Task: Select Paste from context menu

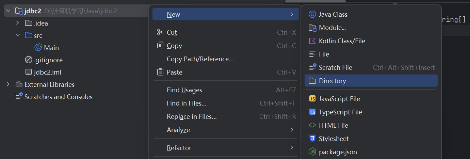Action: (226, 72)
